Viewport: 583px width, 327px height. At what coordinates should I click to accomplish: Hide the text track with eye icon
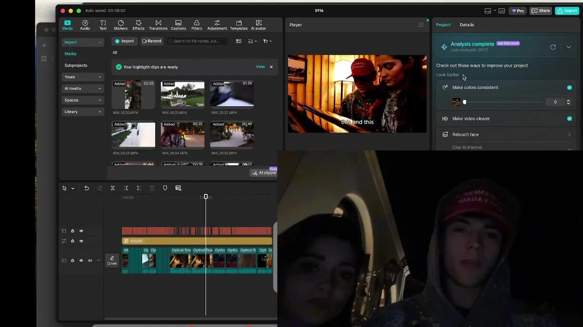click(x=81, y=231)
